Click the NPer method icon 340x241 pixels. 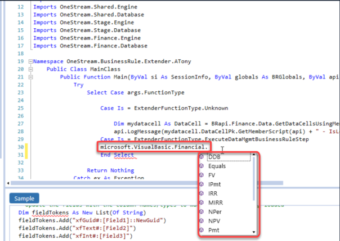coord(202,214)
